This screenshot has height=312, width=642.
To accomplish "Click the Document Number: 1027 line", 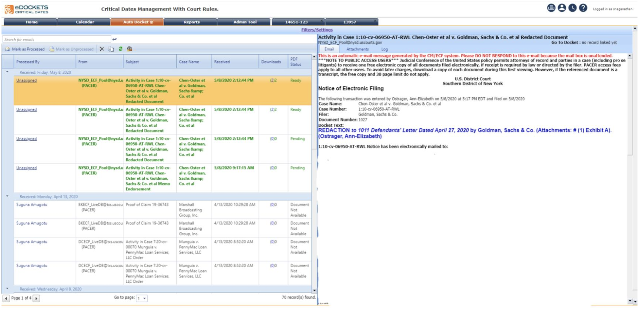I will 343,120.
